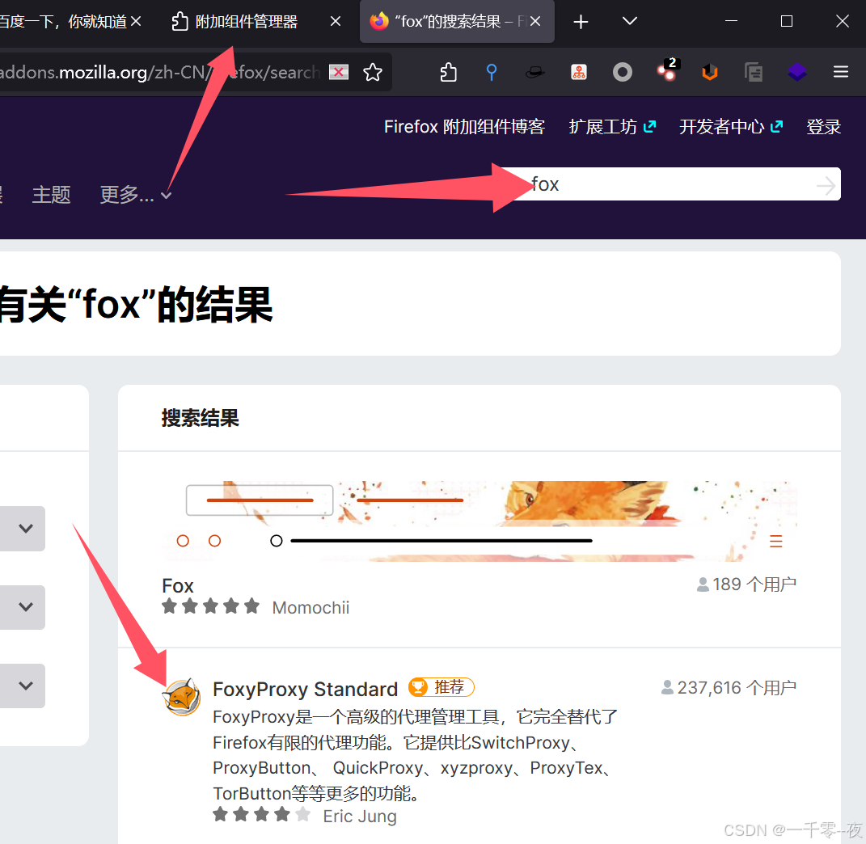
Task: Click the gray circle extension icon
Action: click(623, 73)
